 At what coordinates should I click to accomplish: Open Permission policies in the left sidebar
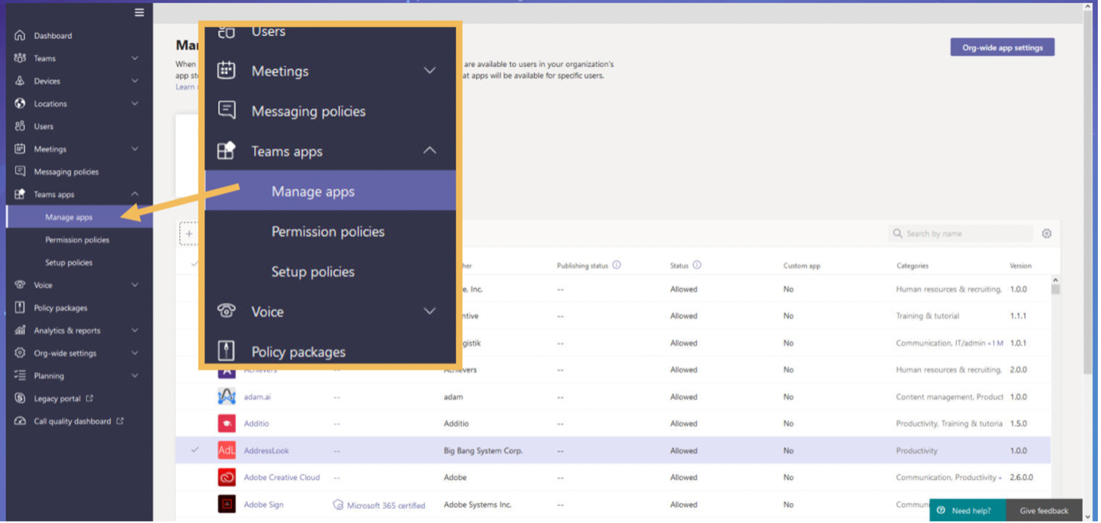[77, 240]
